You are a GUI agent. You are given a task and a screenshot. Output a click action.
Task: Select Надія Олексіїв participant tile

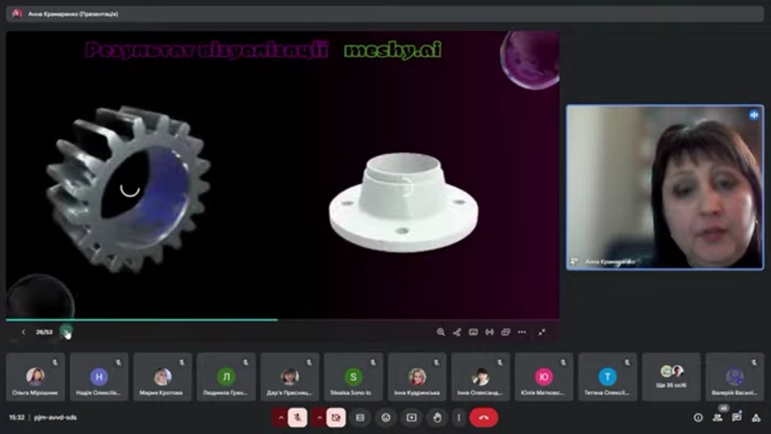tap(99, 377)
